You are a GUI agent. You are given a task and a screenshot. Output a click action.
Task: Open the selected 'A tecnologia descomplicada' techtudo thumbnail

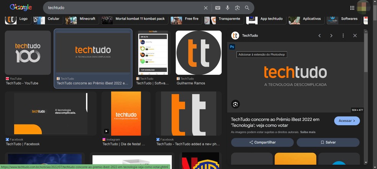93,53
